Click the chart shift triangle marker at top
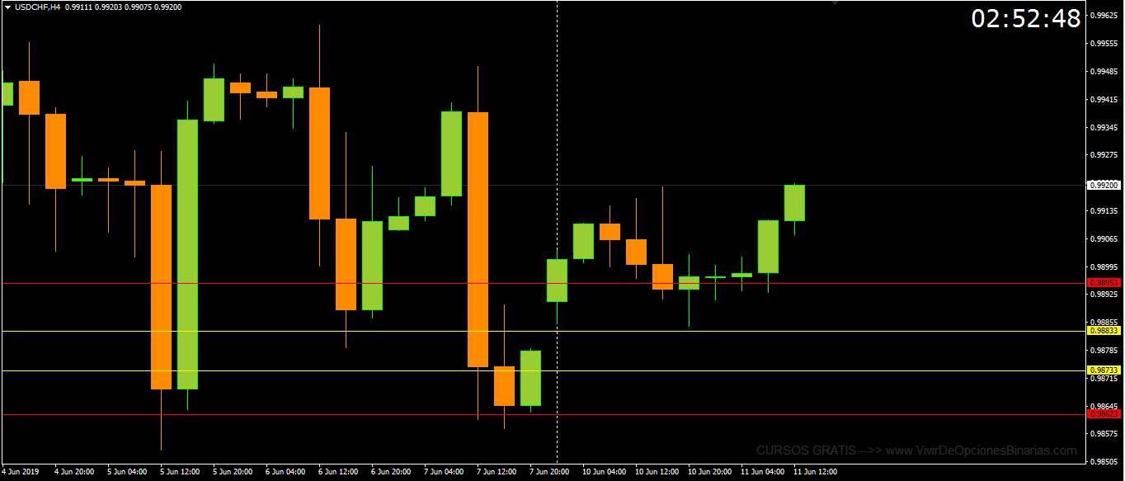Viewport: 1125px width, 481px height. (834, 4)
